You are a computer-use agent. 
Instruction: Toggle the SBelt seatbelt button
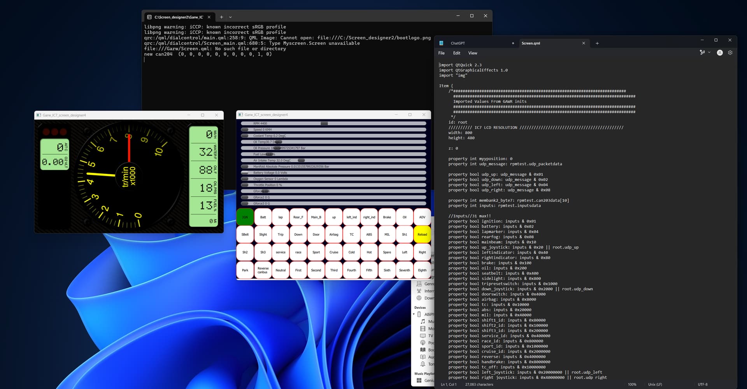(245, 235)
